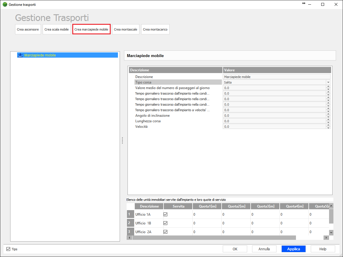The image size is (343, 257).
Task: Click Crea montacarico button
Action: [x=155, y=29]
